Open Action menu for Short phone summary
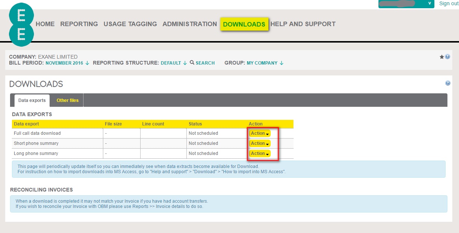The width and height of the screenshot is (459, 233). 260,143
